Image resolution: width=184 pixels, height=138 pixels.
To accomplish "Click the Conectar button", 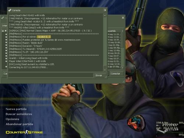I will tap(116, 74).
